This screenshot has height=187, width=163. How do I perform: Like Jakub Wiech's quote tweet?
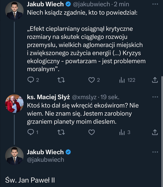pyautogui.click(x=92, y=80)
